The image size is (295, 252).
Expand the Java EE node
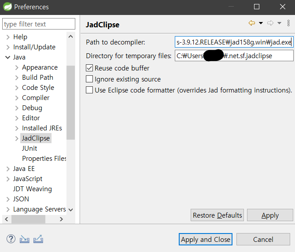click(8, 169)
